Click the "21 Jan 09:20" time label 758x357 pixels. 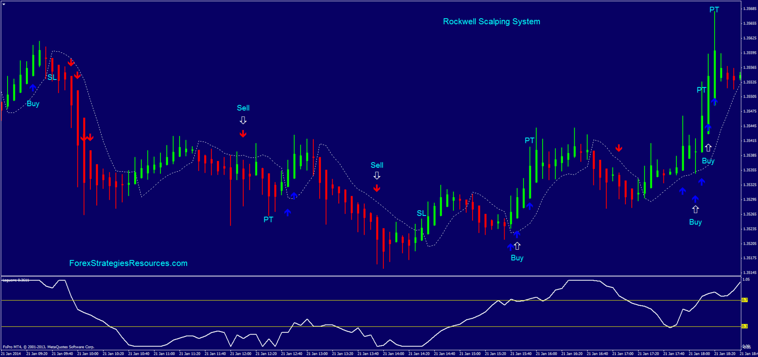pos(37,354)
